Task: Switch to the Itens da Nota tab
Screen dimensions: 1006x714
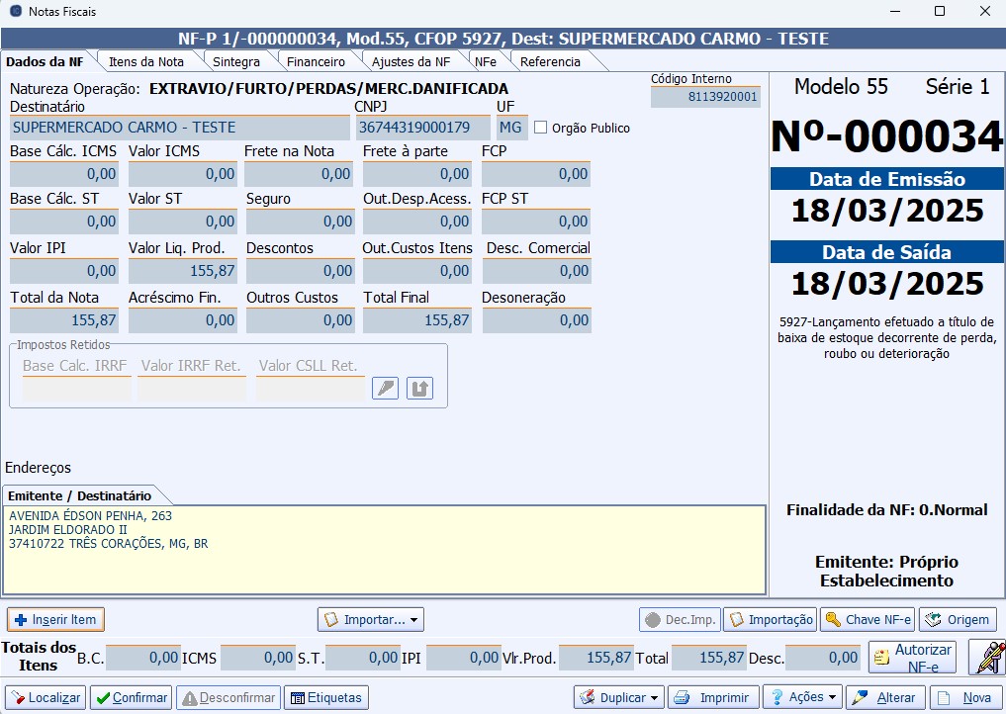Action: pyautogui.click(x=146, y=61)
